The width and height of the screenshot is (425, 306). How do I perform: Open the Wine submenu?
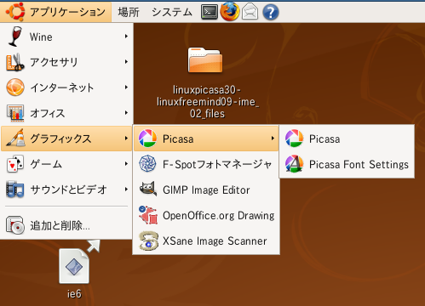click(66, 37)
